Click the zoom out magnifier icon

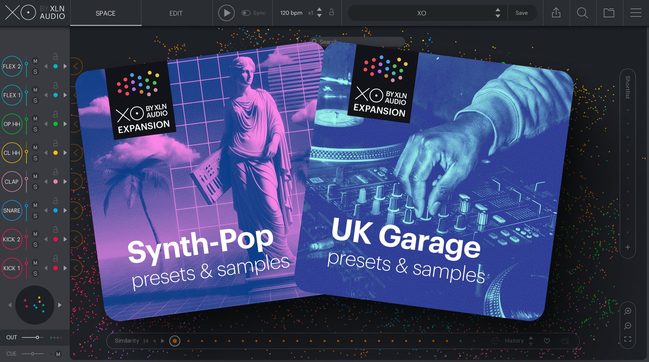coord(628,326)
